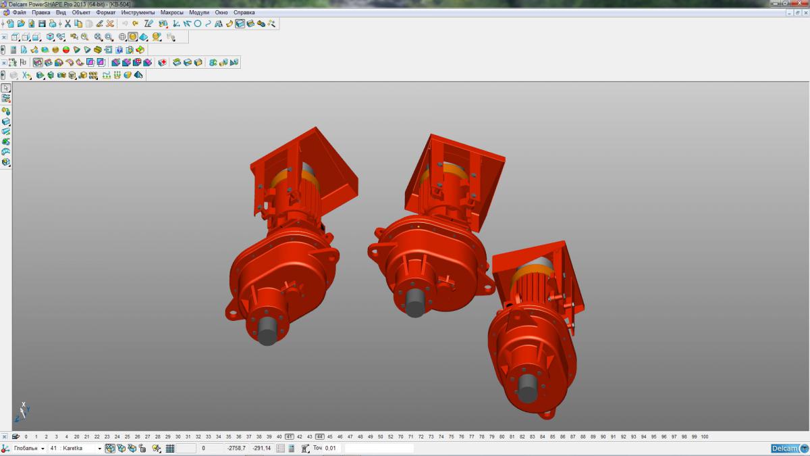Open levels dialog icon left of level 0

coord(15,436)
